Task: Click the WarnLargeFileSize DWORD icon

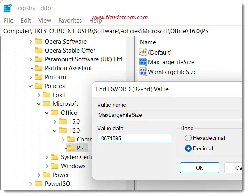Action: point(143,72)
